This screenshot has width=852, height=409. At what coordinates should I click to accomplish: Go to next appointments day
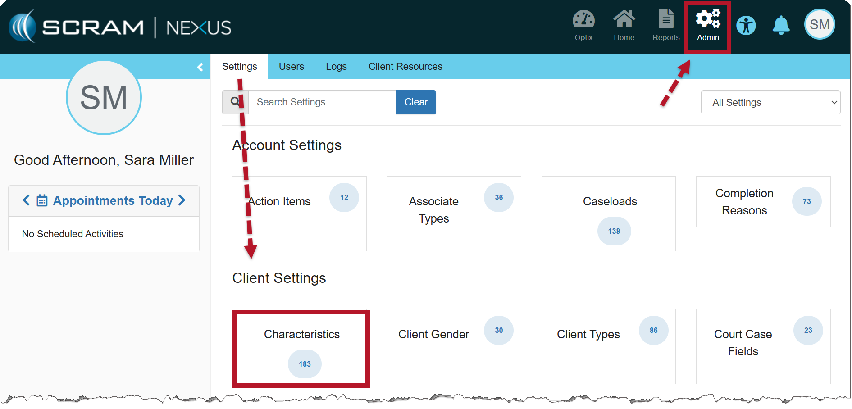click(x=182, y=200)
